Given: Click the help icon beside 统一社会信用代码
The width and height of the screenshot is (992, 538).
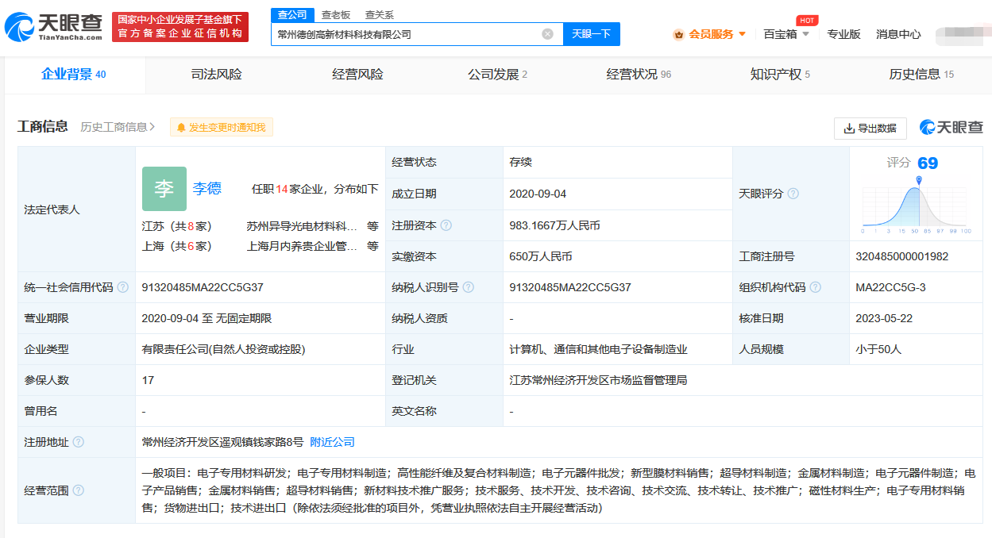Looking at the screenshot, I should point(122,287).
